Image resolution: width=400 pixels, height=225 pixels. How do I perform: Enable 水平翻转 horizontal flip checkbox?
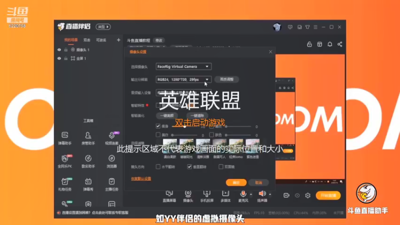(158, 166)
